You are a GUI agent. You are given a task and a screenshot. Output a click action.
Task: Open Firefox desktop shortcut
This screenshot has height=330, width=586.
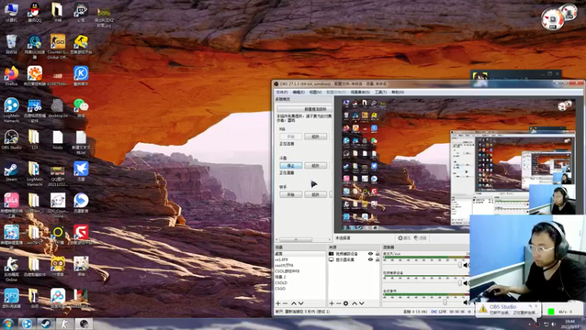click(12, 76)
